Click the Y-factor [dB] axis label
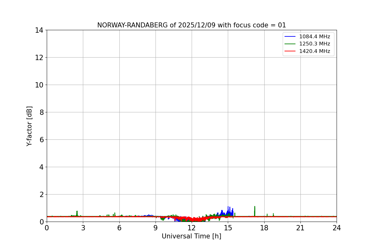This screenshot has width=374, height=249. click(29, 126)
